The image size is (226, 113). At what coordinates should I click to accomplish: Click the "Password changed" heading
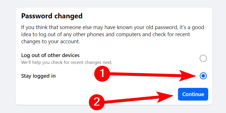click(52, 16)
